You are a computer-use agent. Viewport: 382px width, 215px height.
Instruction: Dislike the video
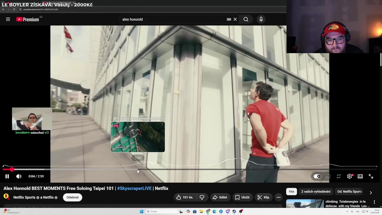tap(202, 197)
